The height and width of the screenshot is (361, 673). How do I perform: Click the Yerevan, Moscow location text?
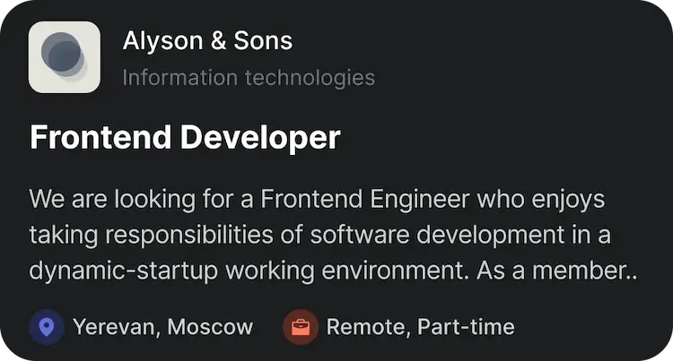[x=162, y=327]
